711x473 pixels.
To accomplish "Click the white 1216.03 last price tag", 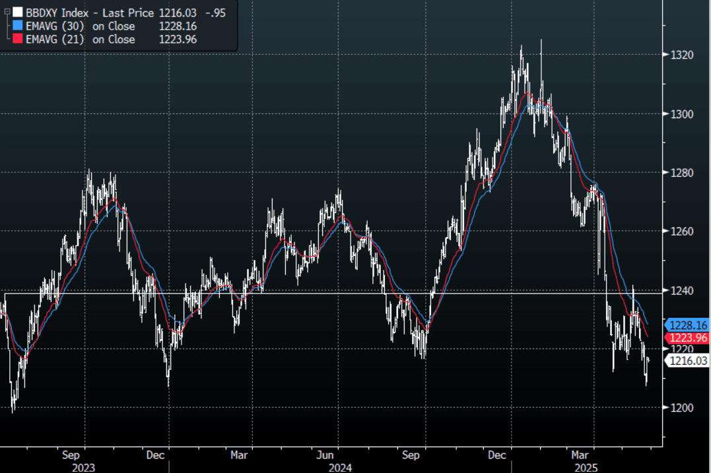I will (x=688, y=360).
